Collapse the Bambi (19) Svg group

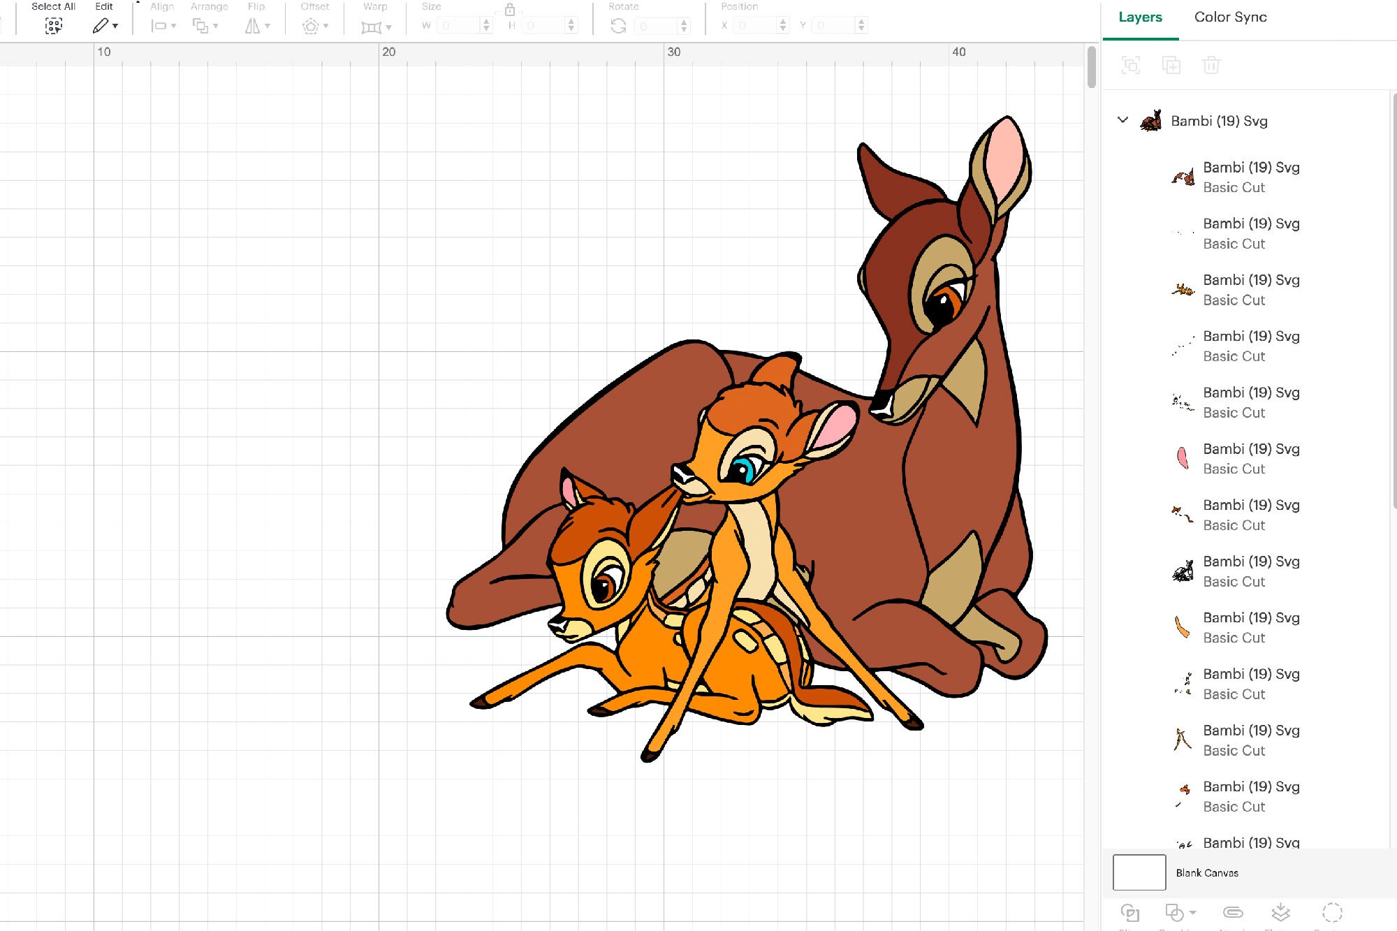point(1123,120)
